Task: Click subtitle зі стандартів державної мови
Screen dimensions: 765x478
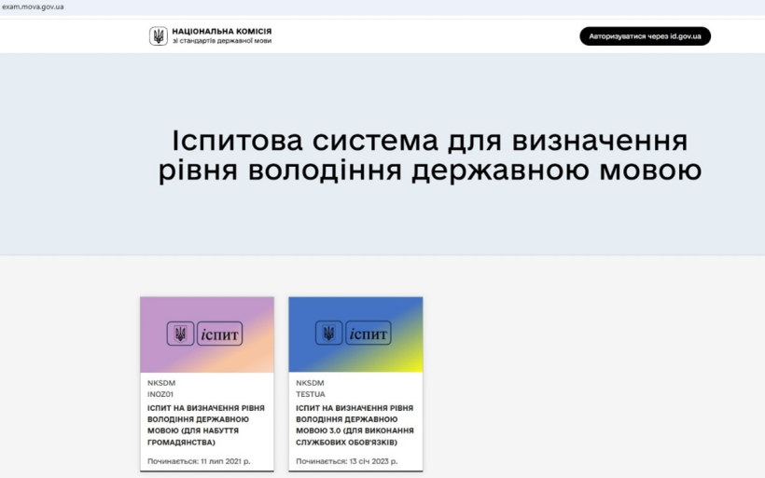Action: point(221,41)
